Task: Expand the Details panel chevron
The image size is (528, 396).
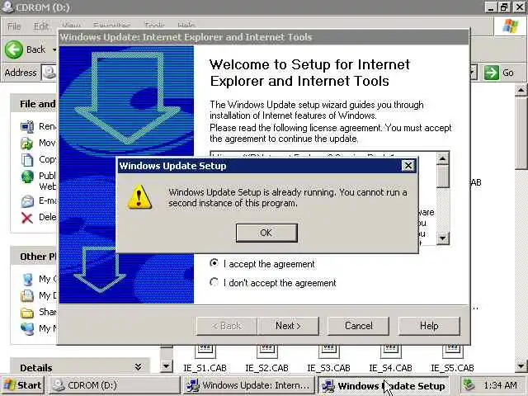Action: (138, 367)
